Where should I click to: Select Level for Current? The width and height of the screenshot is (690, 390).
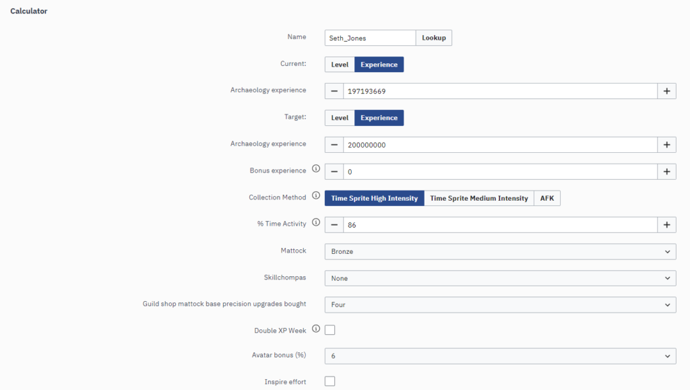click(340, 65)
